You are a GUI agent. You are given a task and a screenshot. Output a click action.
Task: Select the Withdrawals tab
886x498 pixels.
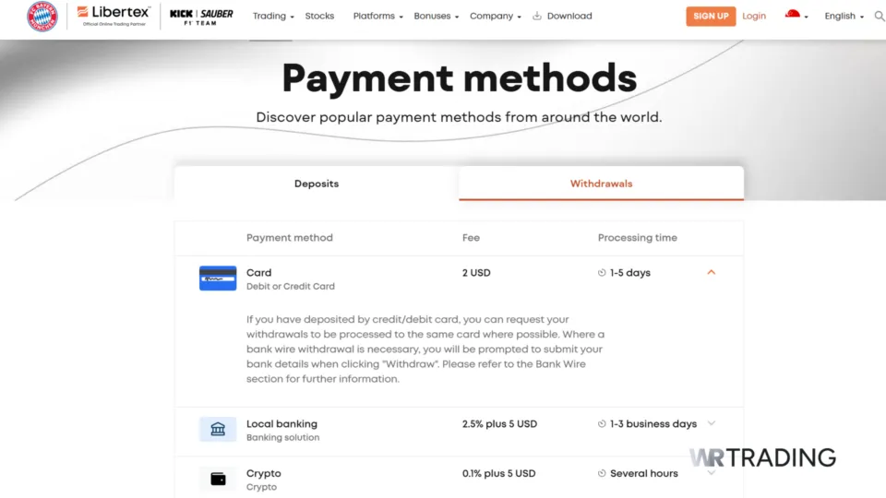601,184
